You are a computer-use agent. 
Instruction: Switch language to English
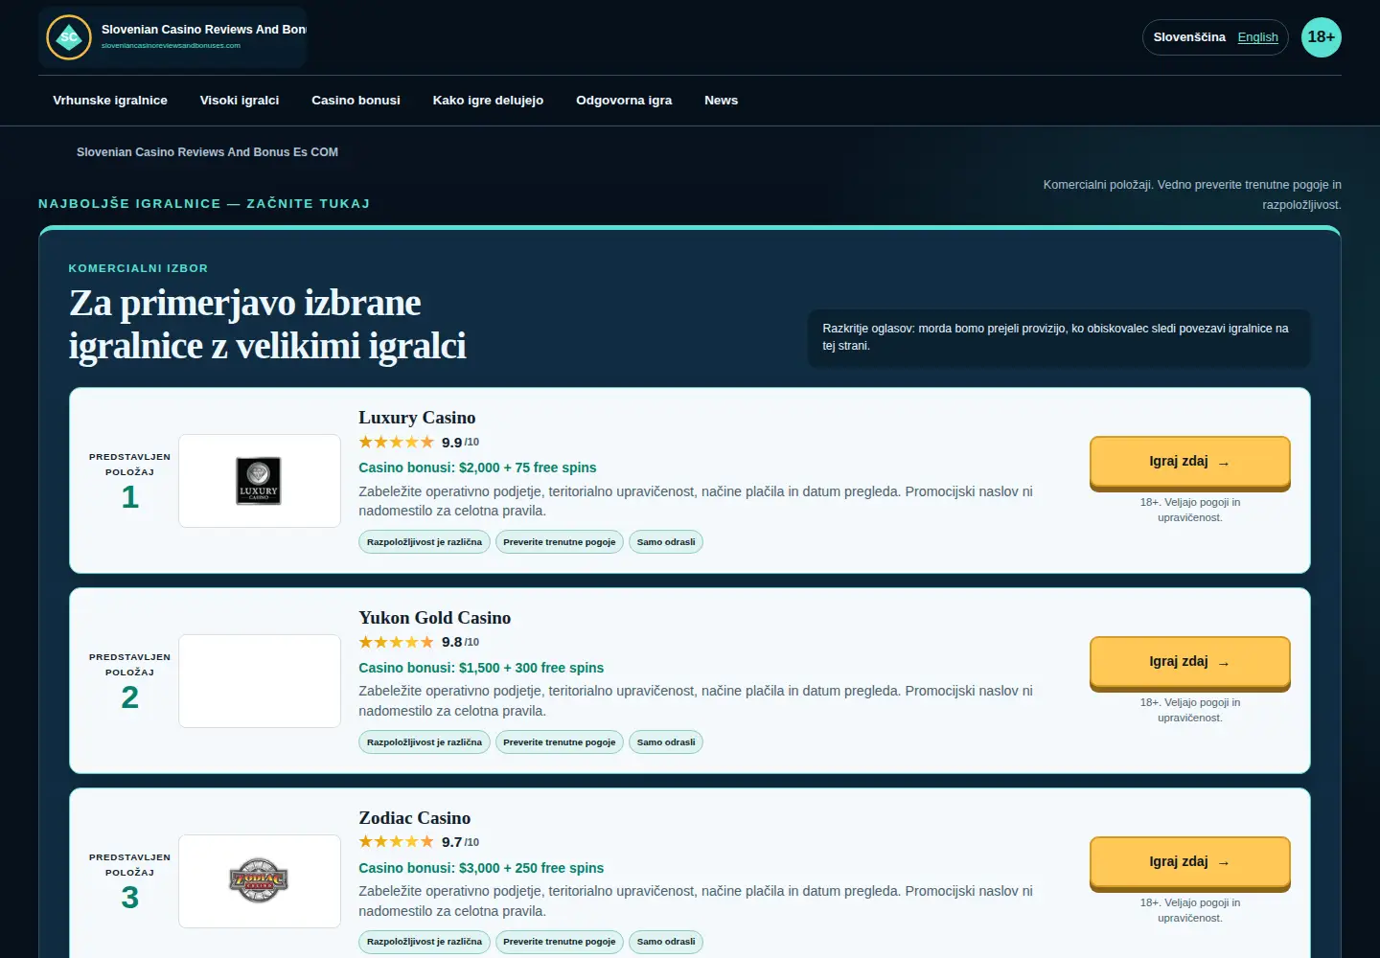point(1257,37)
